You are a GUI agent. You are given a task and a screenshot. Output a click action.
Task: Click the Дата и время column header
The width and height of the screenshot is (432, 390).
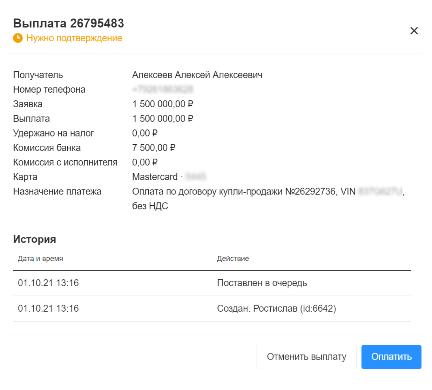(x=40, y=259)
